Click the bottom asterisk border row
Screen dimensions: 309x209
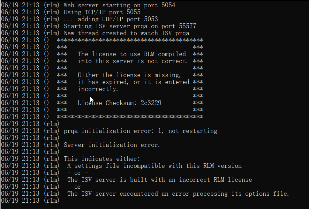pos(130,117)
